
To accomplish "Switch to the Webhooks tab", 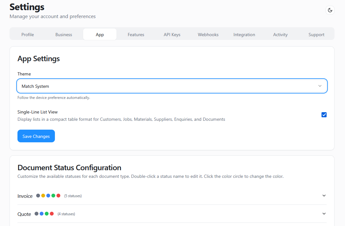I will pyautogui.click(x=208, y=34).
